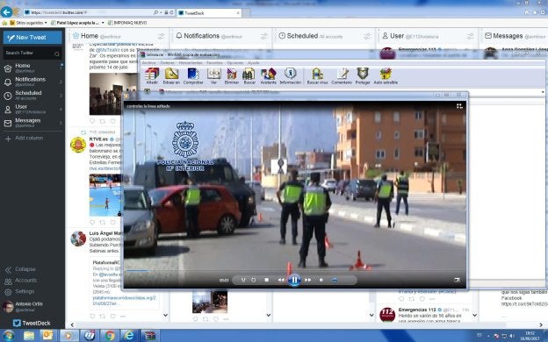Image resolution: width=548 pixels, height=342 pixels.
Task: Click the Emergencias 112 avatar bottom tweet
Action: pyautogui.click(x=387, y=315)
